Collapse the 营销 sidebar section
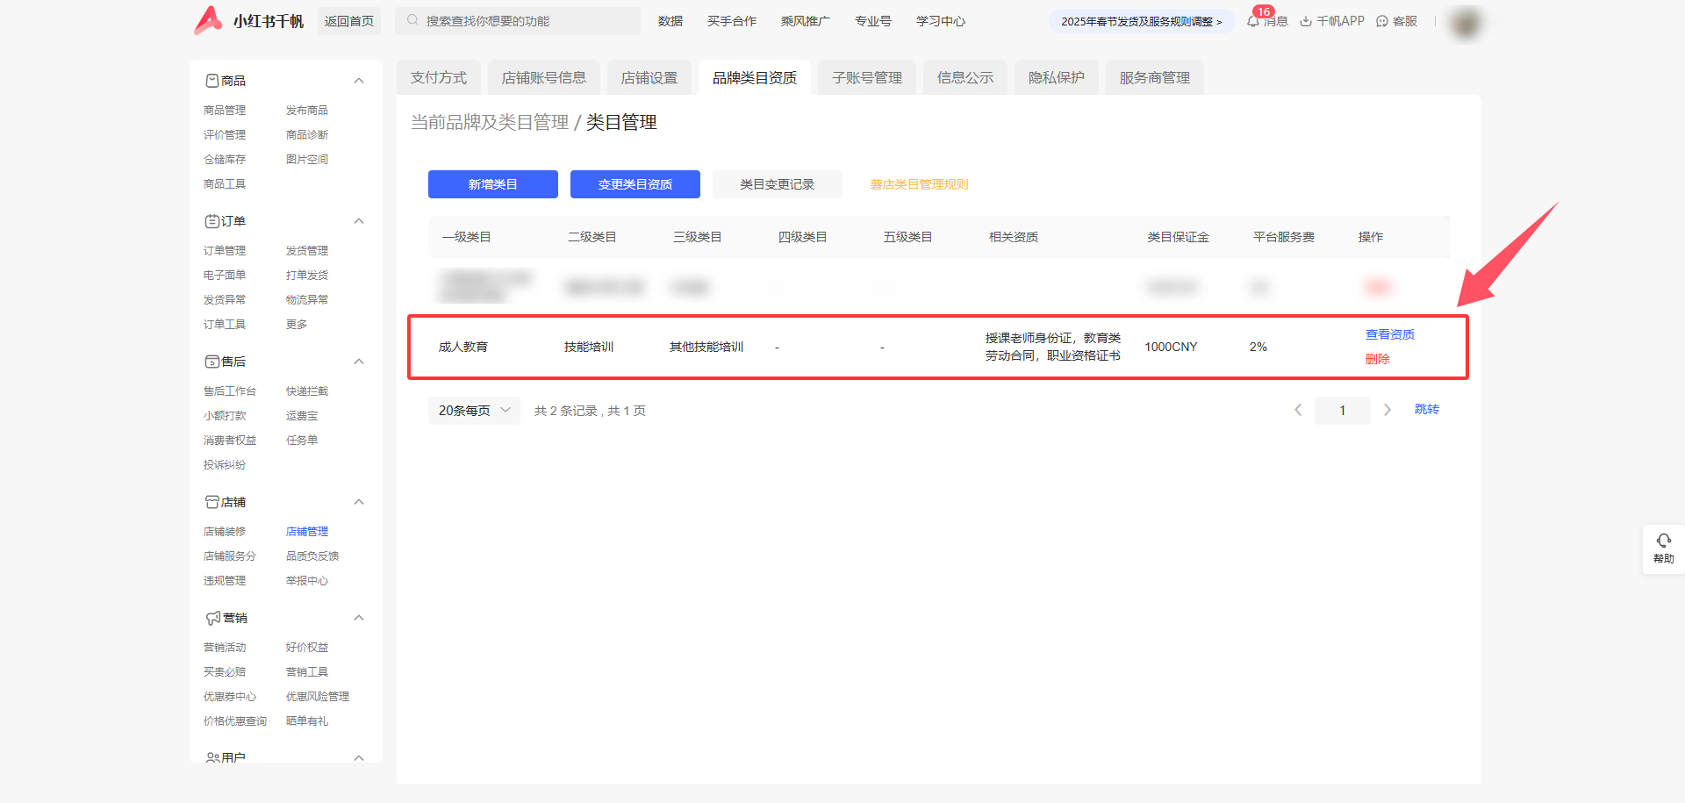The width and height of the screenshot is (1685, 803). click(359, 618)
